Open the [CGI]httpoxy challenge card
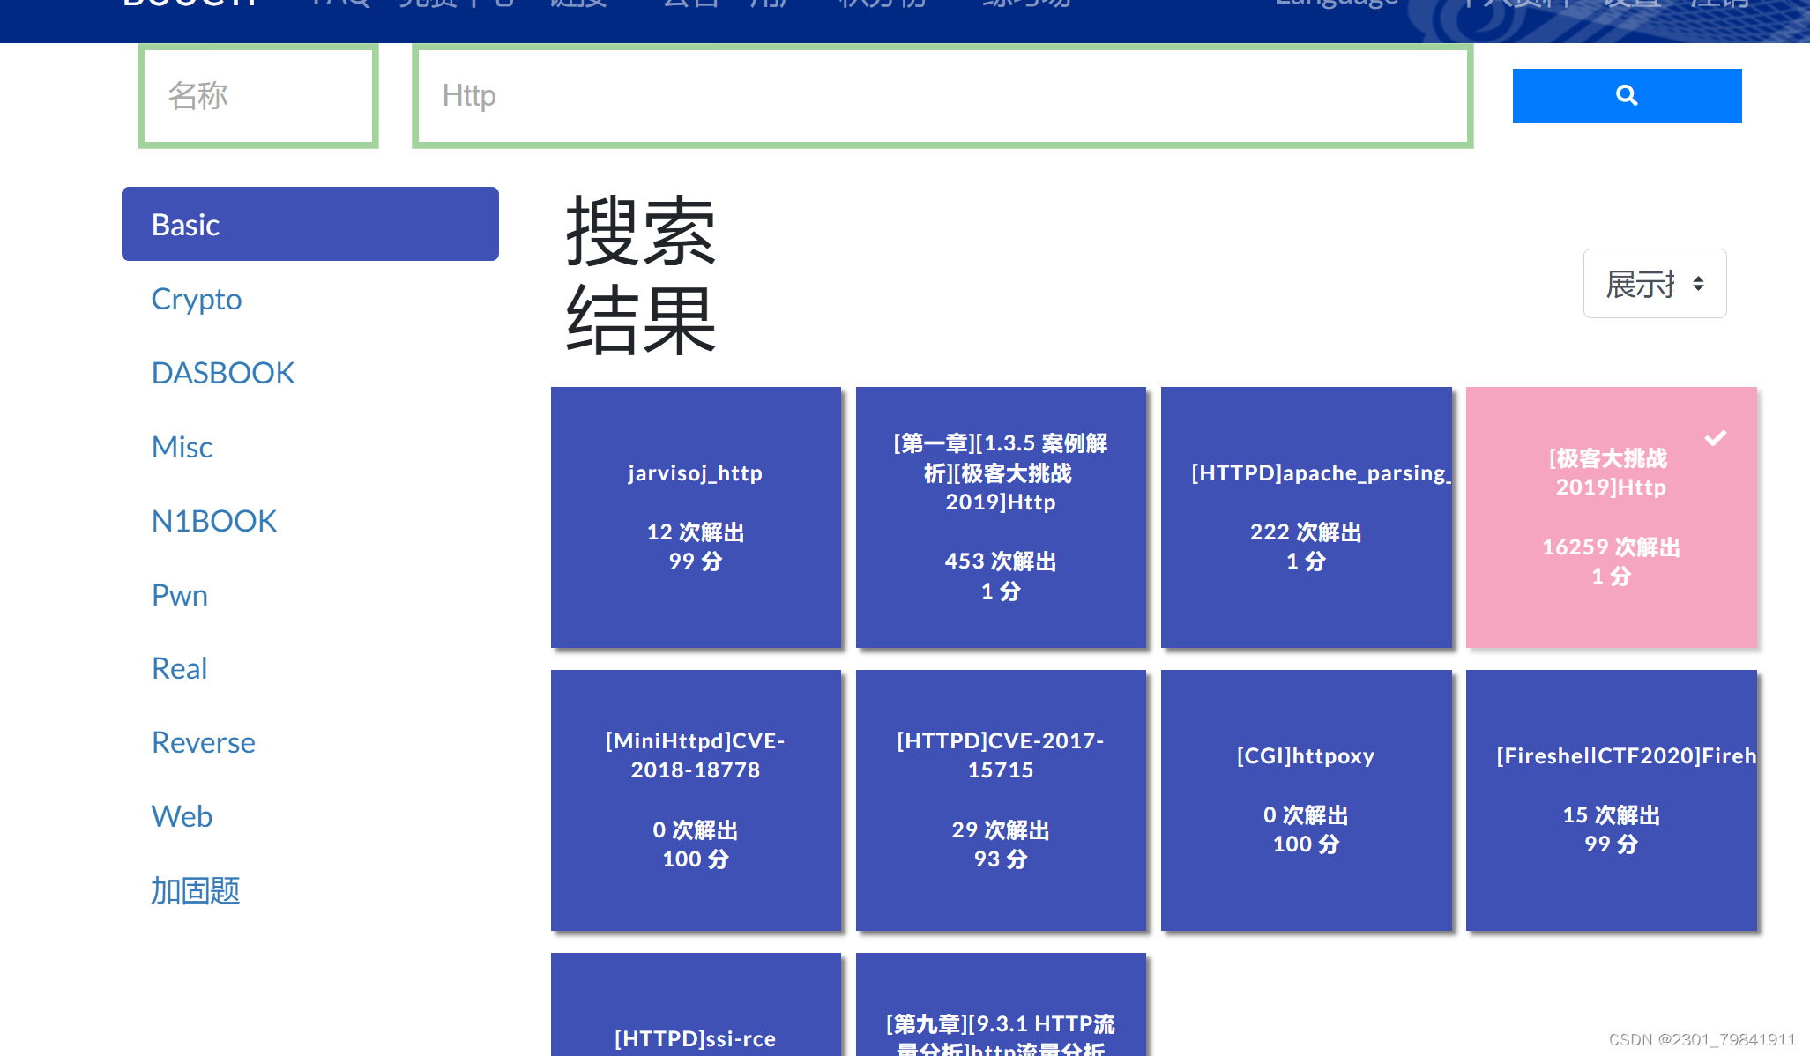The width and height of the screenshot is (1810, 1056). click(1306, 799)
